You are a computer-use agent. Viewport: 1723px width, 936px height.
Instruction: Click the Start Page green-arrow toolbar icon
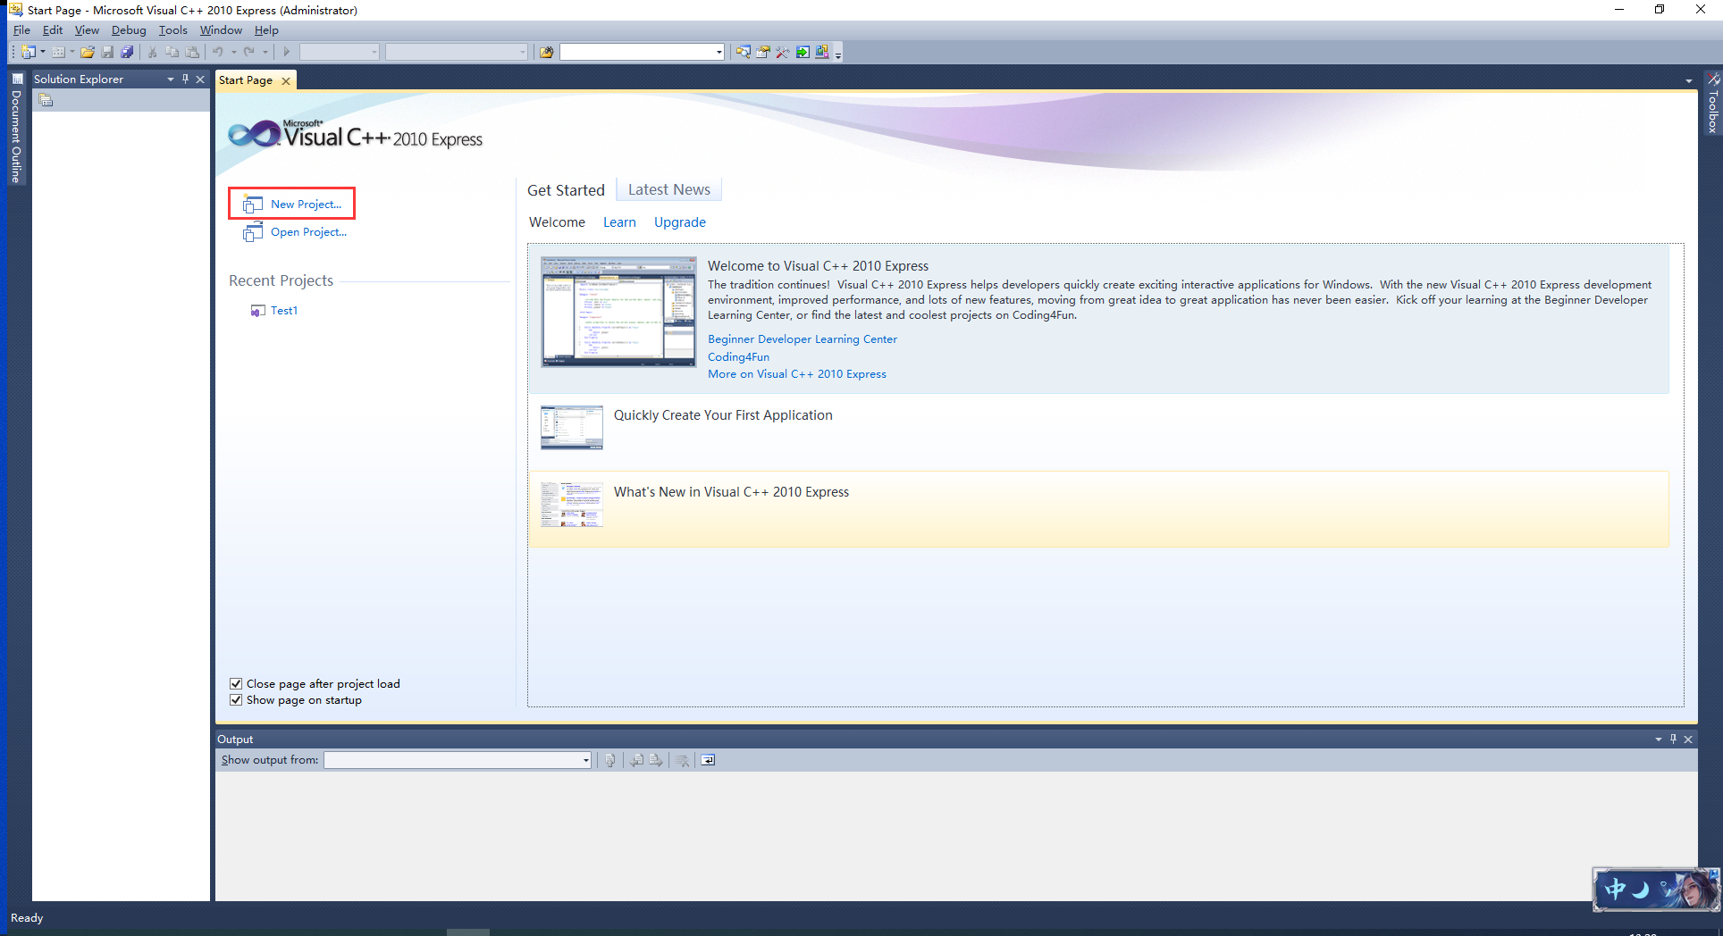(803, 52)
